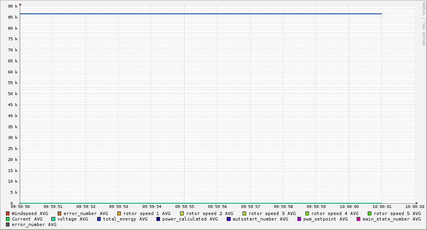Select the autostart_number AVG color swatch

(x=229, y=219)
